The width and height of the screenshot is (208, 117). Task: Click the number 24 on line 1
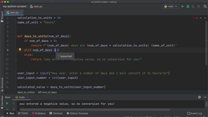pyautogui.click(x=59, y=18)
